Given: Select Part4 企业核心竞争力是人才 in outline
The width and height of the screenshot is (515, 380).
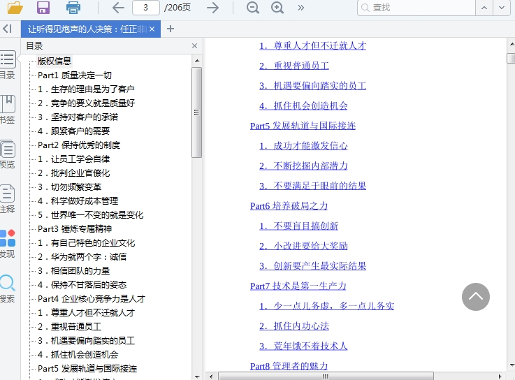Looking at the screenshot, I should (x=92, y=298).
